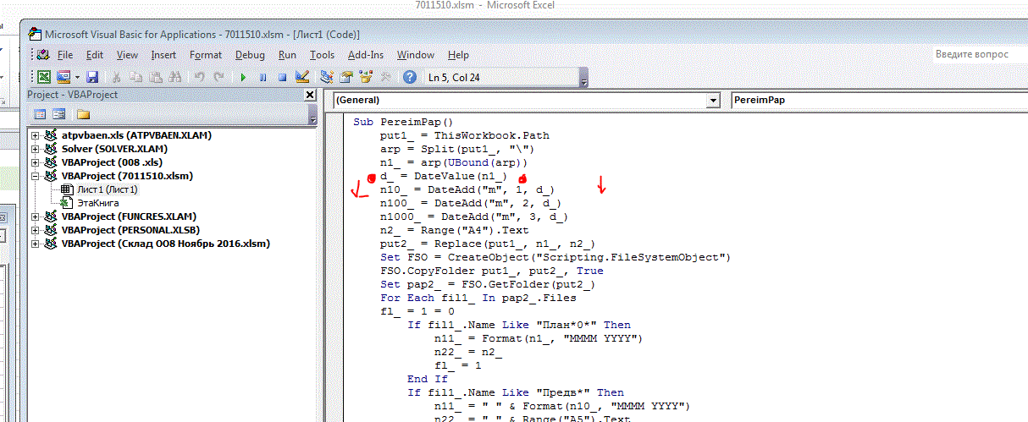
Task: Pause execution with the Break button
Action: [263, 77]
